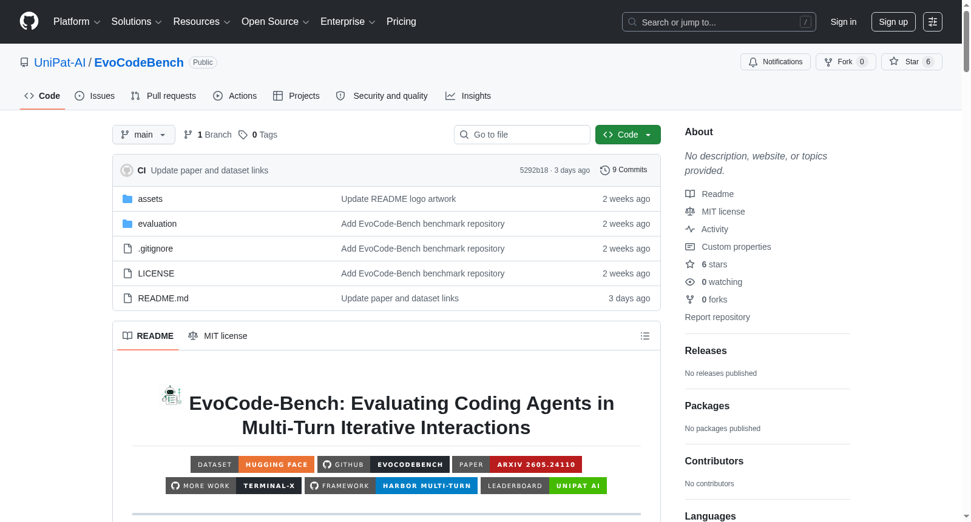This screenshot has height=522, width=971.
Task: Expand the Enterprise menu
Action: coord(348,22)
